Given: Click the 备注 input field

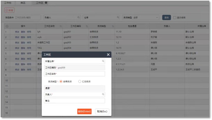Looking at the screenshot, I should [x=74, y=101].
